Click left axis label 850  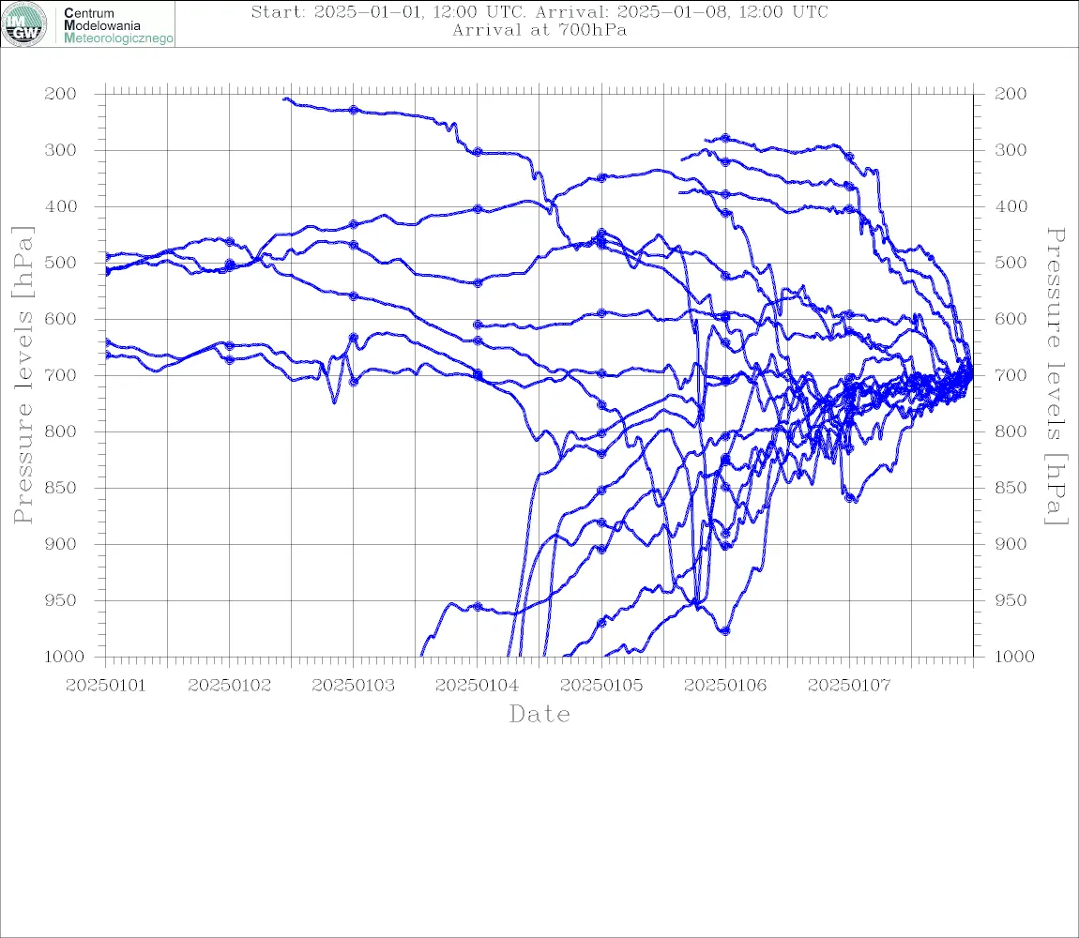click(61, 488)
